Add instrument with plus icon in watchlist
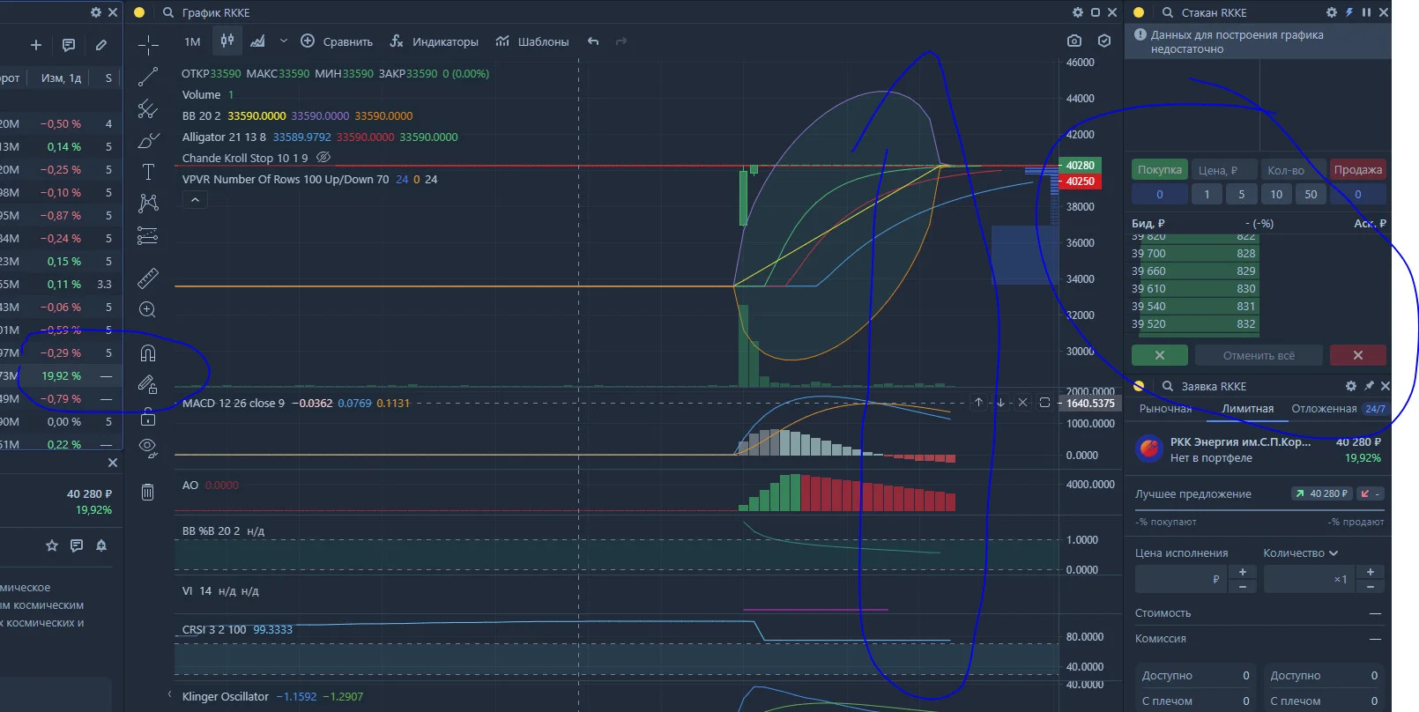1419x712 pixels. (x=36, y=45)
